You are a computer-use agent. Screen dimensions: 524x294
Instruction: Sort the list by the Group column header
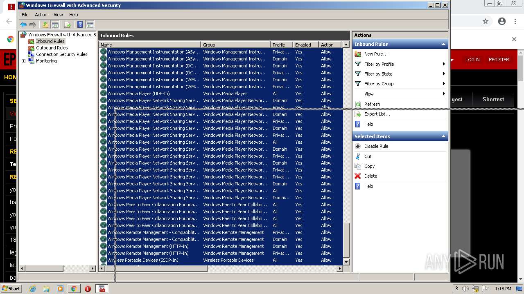[236, 45]
